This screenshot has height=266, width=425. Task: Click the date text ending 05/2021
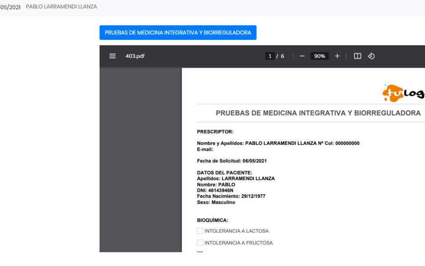point(10,7)
